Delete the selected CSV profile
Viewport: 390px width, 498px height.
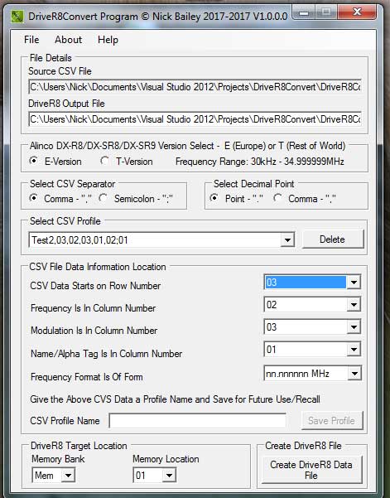tap(332, 239)
